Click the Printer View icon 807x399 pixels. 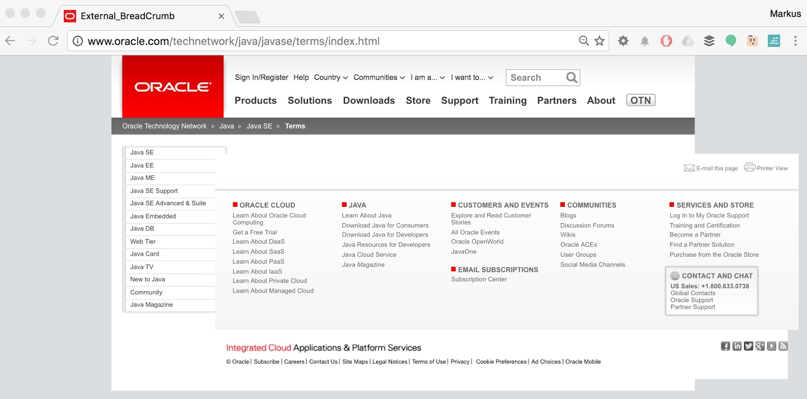coord(750,167)
